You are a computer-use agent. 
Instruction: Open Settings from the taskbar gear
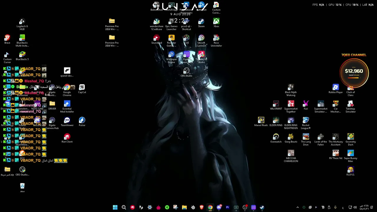click(150, 207)
